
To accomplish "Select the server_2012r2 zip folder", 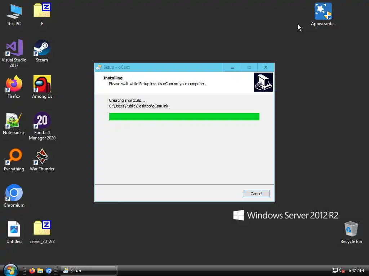I will [42, 233].
